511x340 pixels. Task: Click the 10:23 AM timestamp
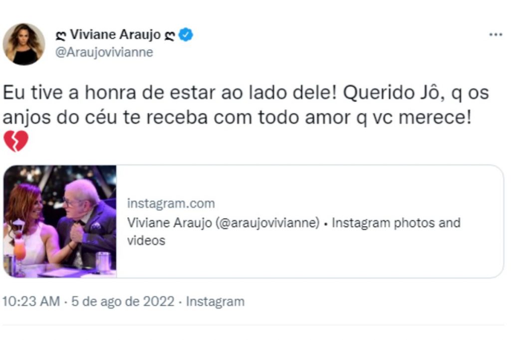point(31,302)
